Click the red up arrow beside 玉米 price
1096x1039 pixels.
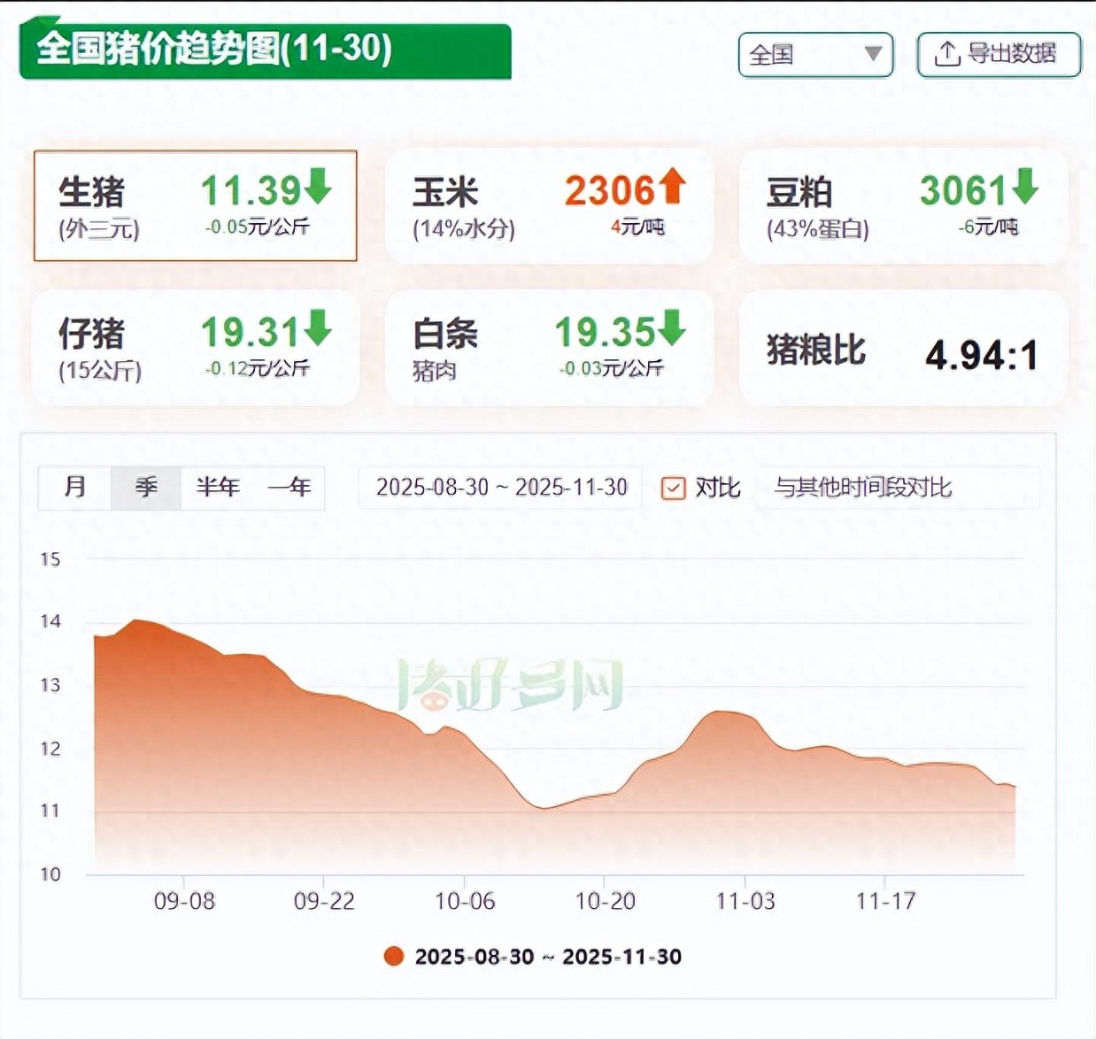pos(673,187)
